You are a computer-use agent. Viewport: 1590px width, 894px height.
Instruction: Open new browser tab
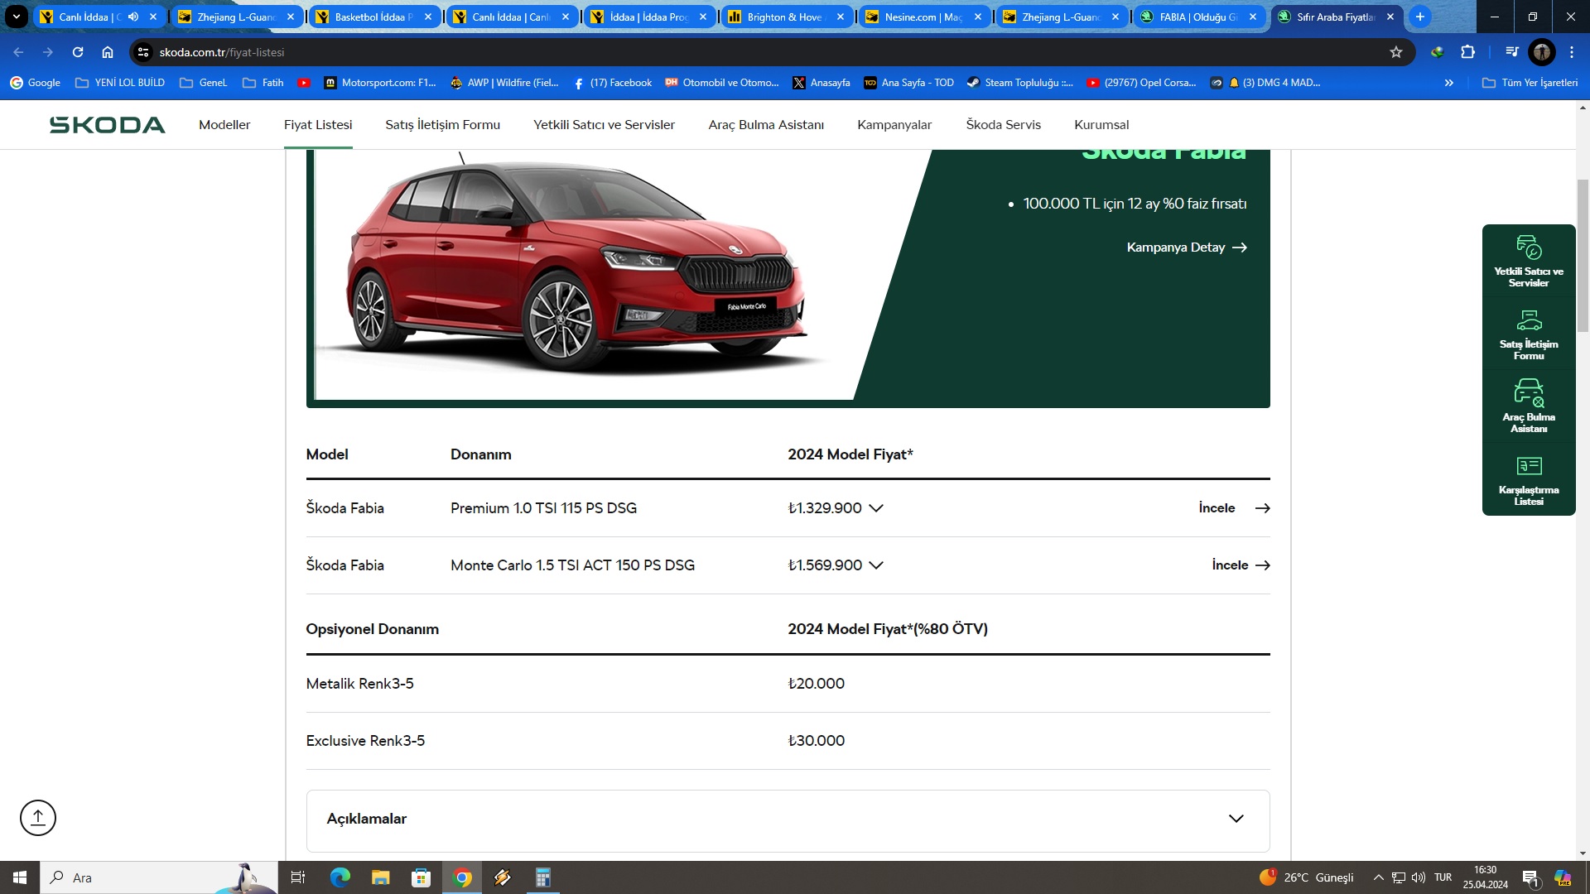tap(1420, 17)
